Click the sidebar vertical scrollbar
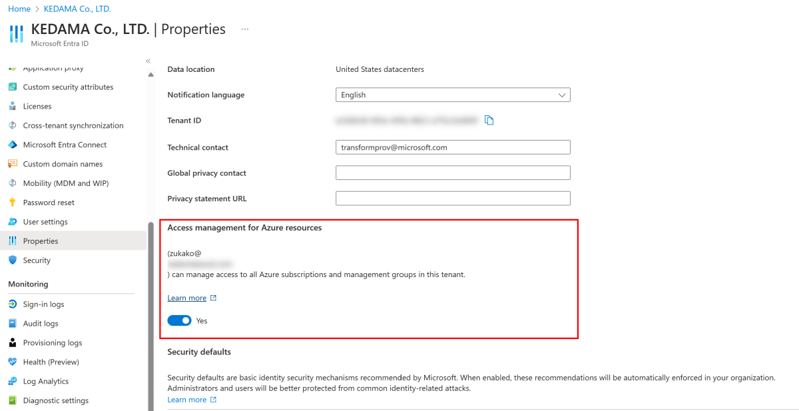This screenshot has width=799, height=411. (150, 316)
